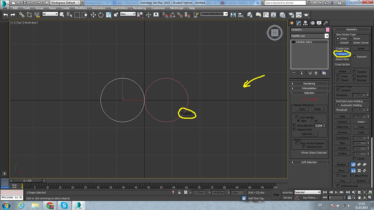Image resolution: width=374 pixels, height=210 pixels.
Task: Click the Auto Key button
Action: click(287, 192)
